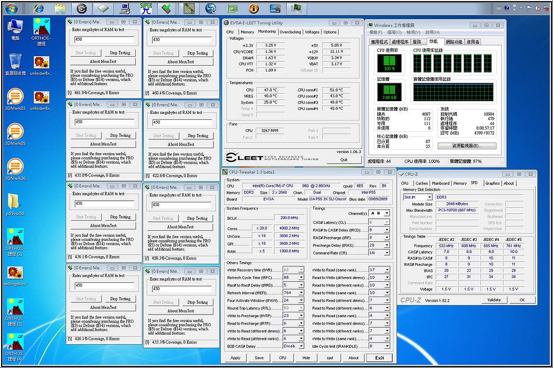The height and width of the screenshot is (368, 553).
Task: Switch to 處理程序 tab in Task Manager
Action: coord(399,42)
